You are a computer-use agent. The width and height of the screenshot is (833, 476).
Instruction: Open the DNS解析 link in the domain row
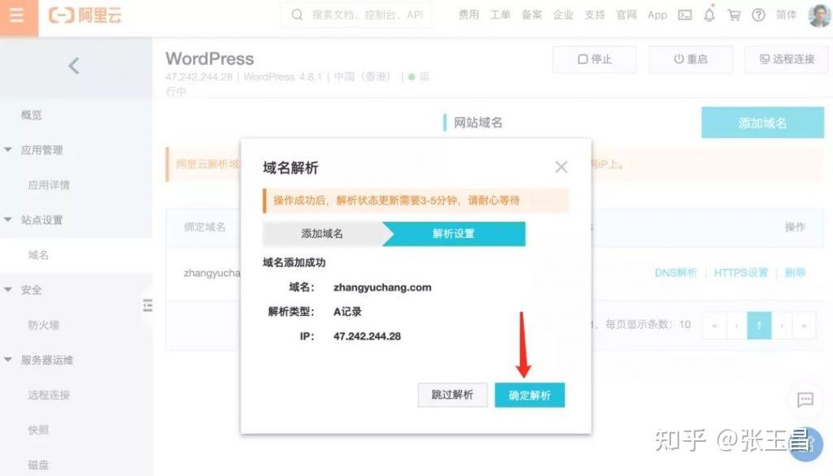click(675, 273)
